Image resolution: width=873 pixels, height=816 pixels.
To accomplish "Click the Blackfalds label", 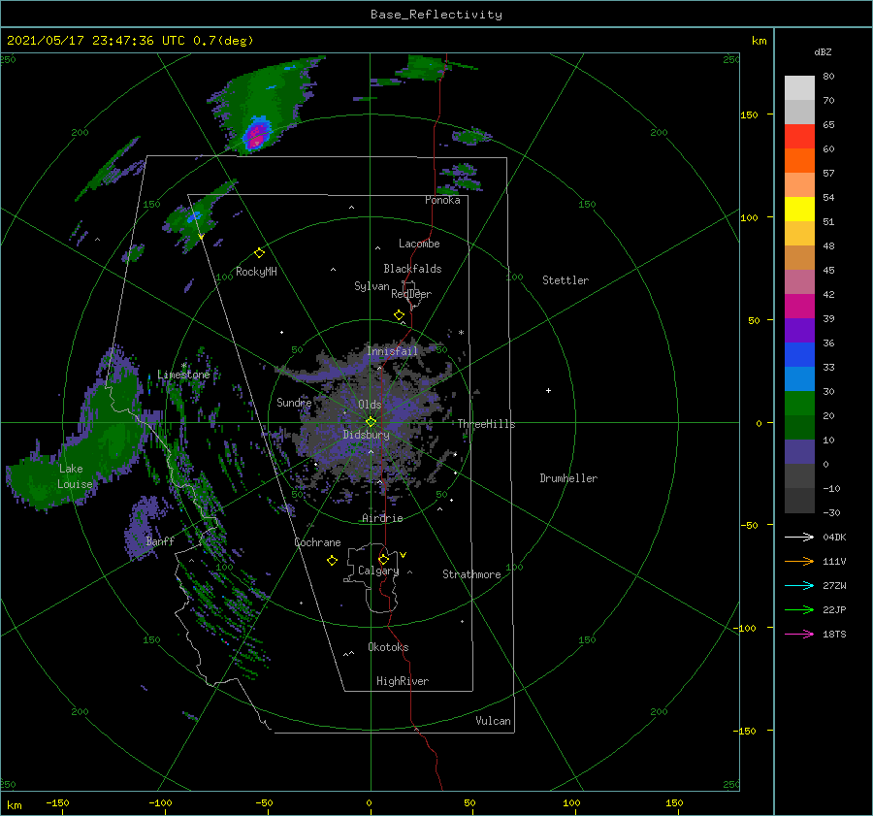I will click(412, 269).
